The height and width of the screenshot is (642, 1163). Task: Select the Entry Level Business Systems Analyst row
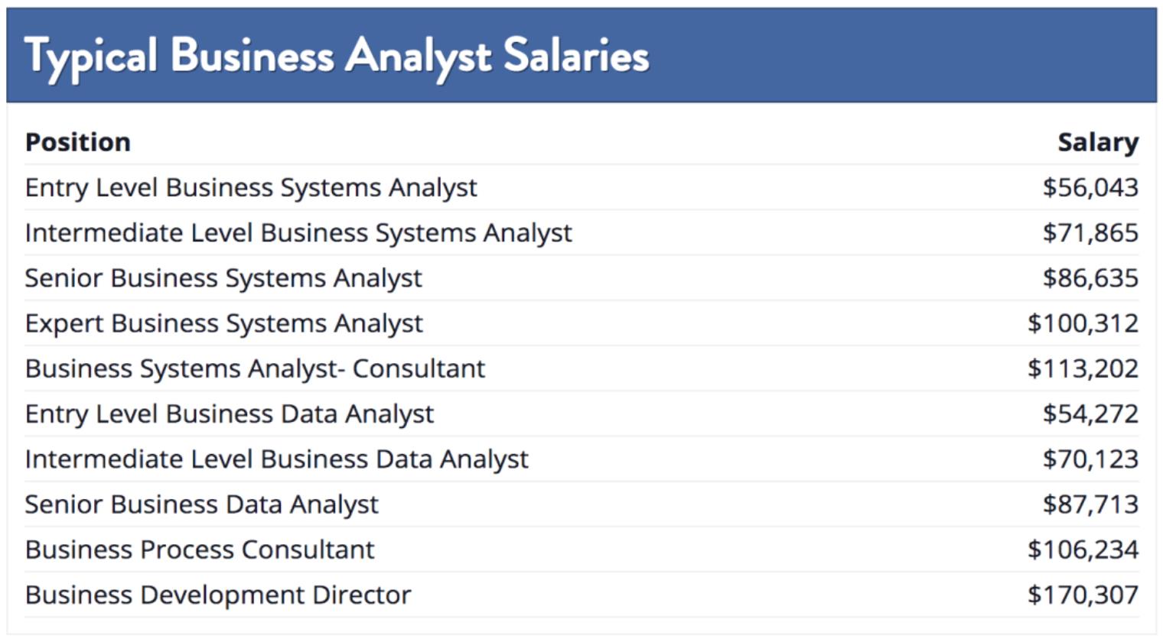tap(251, 188)
